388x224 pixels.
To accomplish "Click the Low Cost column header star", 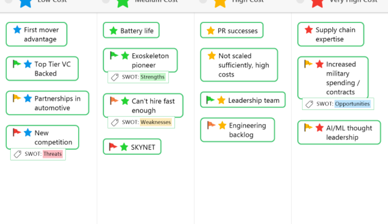I will [x=25, y=2].
